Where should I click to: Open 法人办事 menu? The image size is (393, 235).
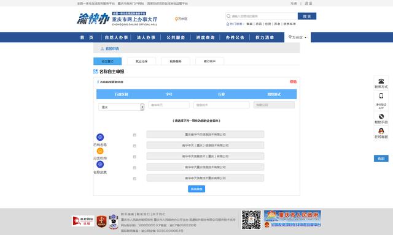click(146, 37)
